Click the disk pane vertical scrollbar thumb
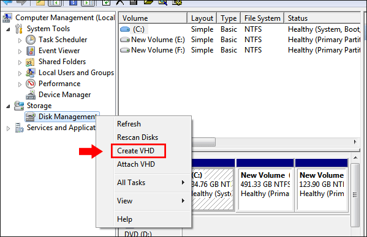Image resolution: width=367 pixels, height=237 pixels. tap(355, 195)
